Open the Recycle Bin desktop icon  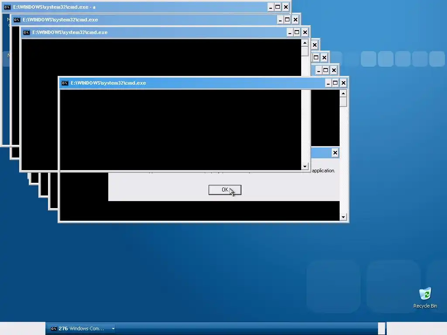(425, 298)
